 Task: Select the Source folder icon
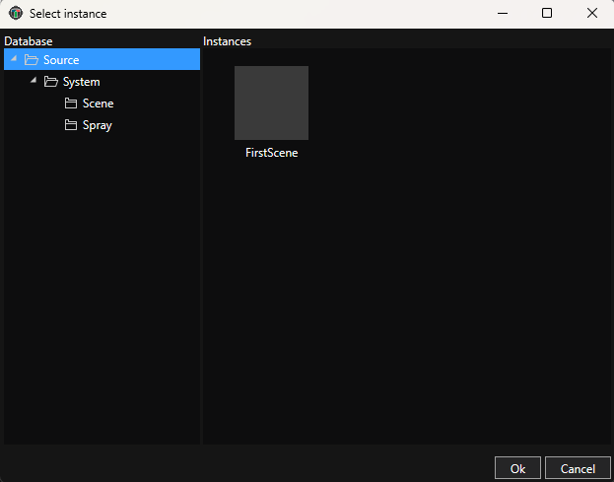[32, 60]
